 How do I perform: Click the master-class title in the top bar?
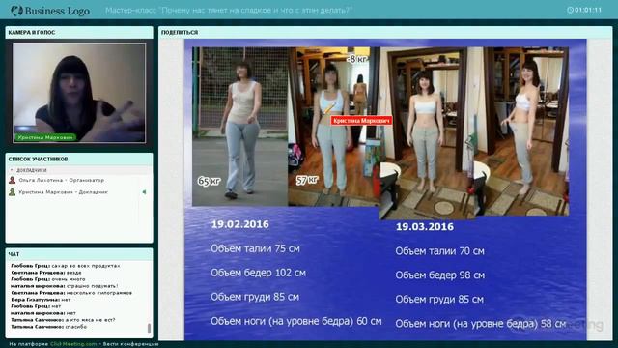click(229, 11)
